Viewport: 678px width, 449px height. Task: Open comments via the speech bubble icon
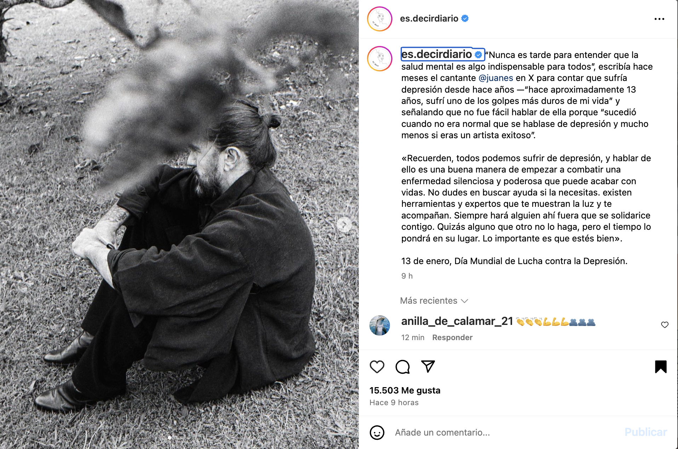coord(403,367)
